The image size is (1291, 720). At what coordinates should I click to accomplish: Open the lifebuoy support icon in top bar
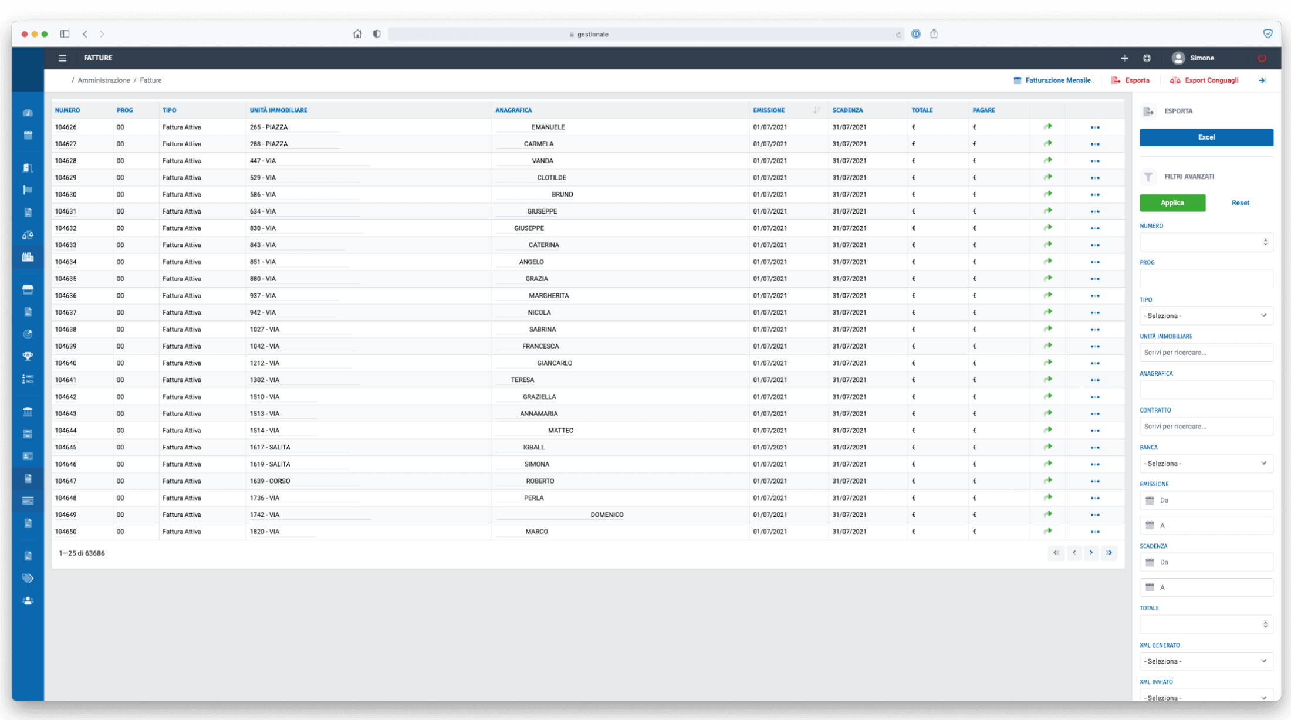[x=1147, y=58]
